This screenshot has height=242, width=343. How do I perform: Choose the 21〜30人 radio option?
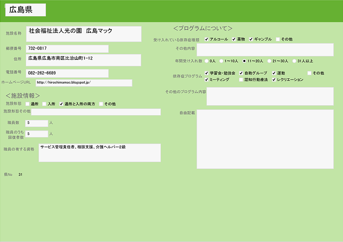click(x=269, y=61)
